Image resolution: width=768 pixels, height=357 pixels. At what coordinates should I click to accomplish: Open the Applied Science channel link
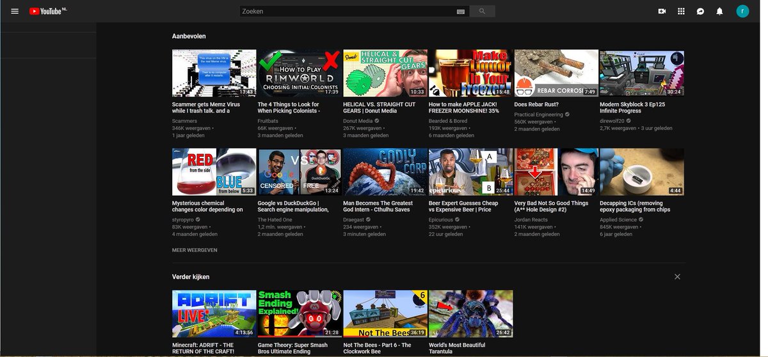click(x=618, y=219)
